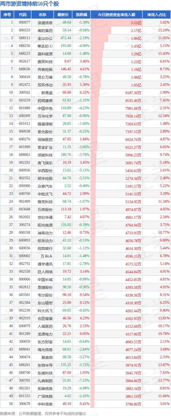Select stock name 东方财富
The image size is (171, 416).
click(45, 342)
